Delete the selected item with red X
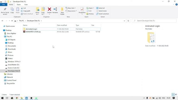Image resolution: width=178 pixels, height=100 pixels. [50, 11]
